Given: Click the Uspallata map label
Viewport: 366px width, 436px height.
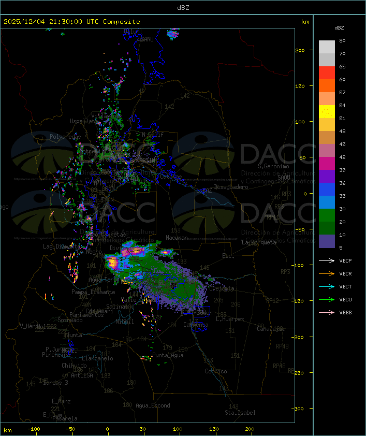Looking at the screenshot, I should [x=84, y=121].
